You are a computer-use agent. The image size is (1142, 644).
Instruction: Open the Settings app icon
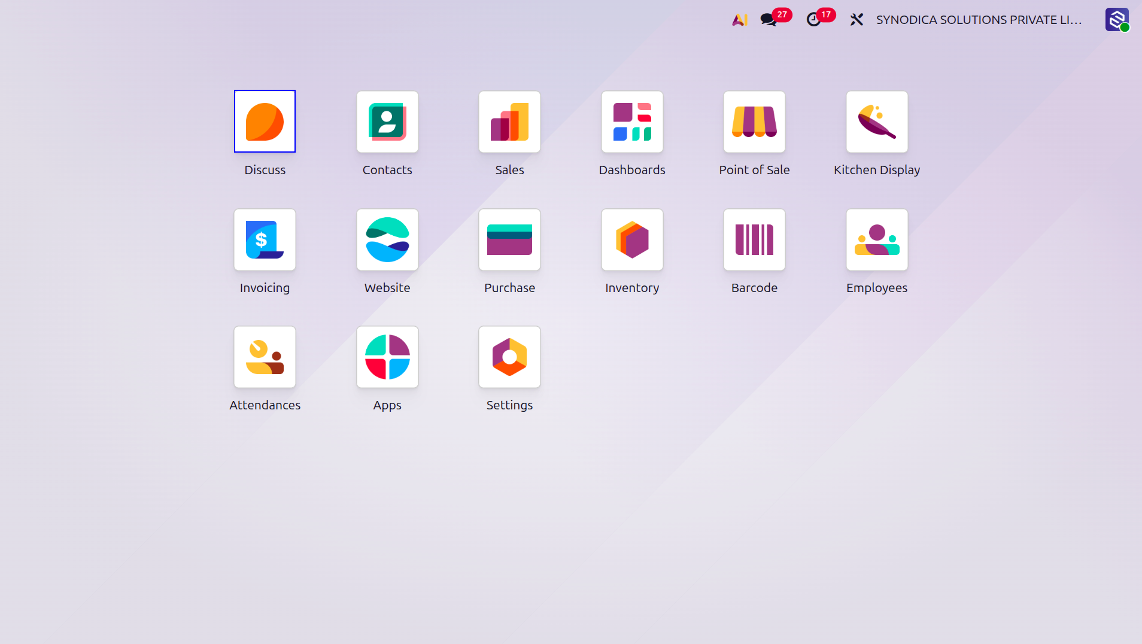(x=509, y=357)
